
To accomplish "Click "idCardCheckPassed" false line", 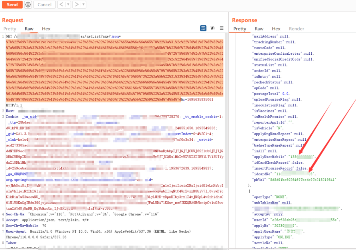I will (278, 163).
